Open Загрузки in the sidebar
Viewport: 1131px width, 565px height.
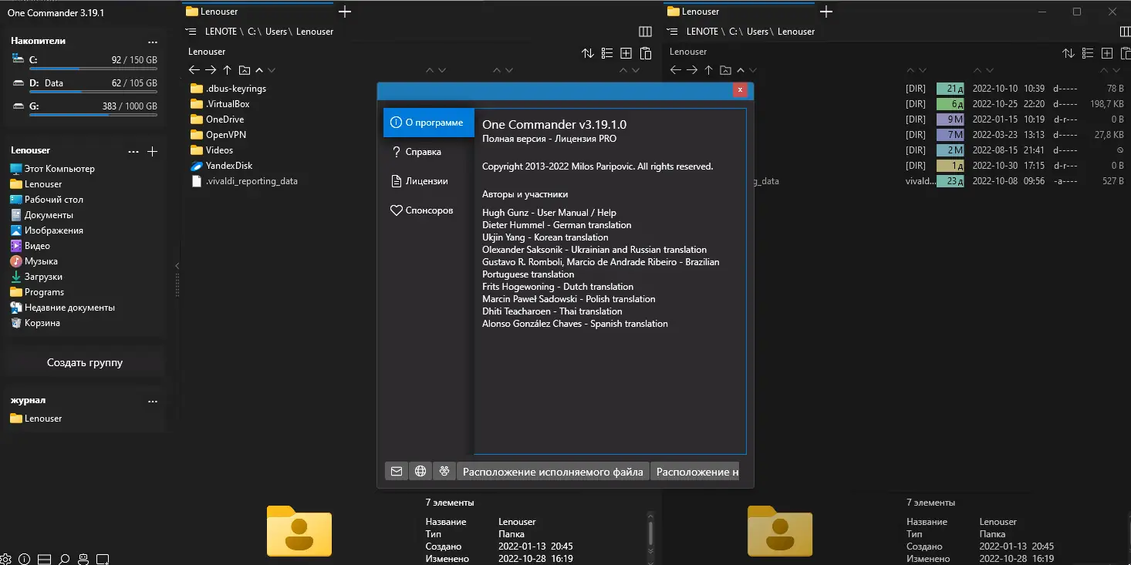coord(36,277)
